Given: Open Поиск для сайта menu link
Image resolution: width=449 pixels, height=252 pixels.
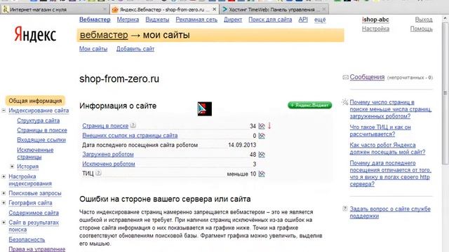Looking at the screenshot, I should click(270, 20).
